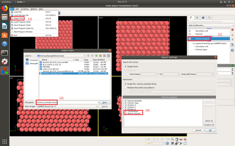Activate the pan hand tool
The image size is (235, 146).
177,139
